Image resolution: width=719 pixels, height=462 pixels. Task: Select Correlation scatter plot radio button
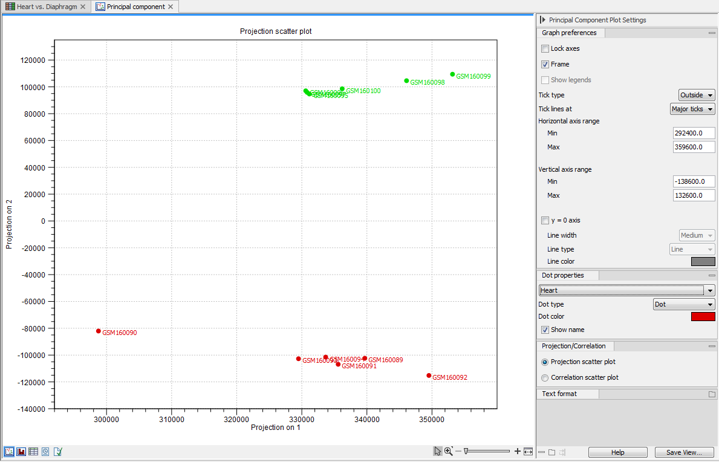point(545,377)
